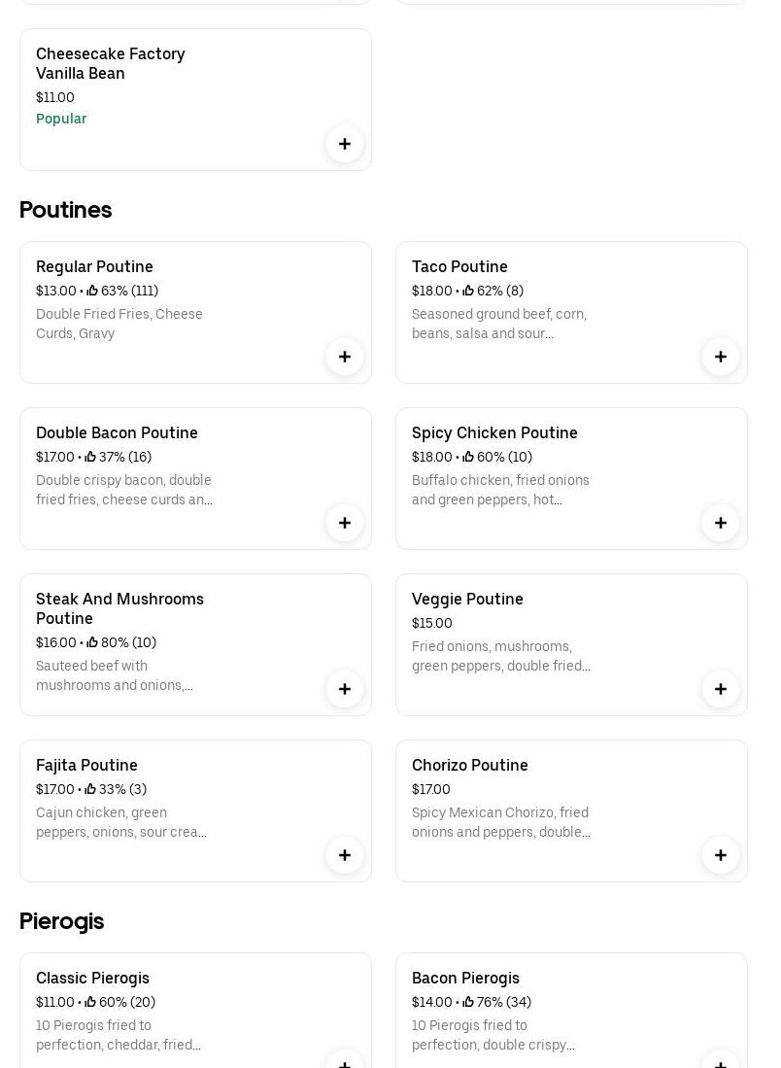The width and height of the screenshot is (781, 1068).
Task: Select the Cheesecake Factory Vanilla Bean title
Action: point(110,63)
